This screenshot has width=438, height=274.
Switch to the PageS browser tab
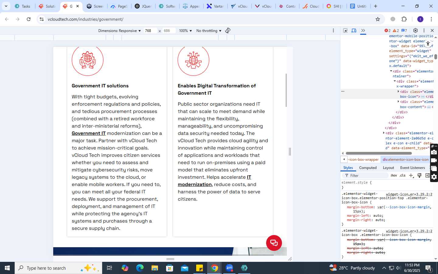(119, 6)
